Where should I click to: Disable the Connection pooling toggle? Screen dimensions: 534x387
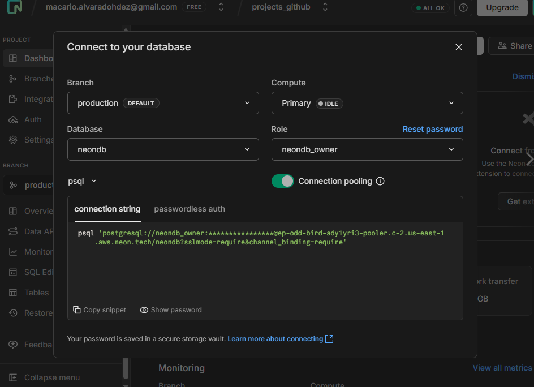[x=282, y=181]
